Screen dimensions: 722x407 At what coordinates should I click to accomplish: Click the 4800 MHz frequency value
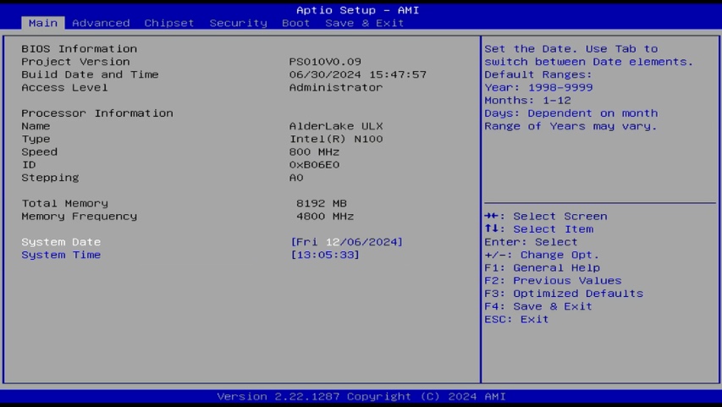coord(325,216)
